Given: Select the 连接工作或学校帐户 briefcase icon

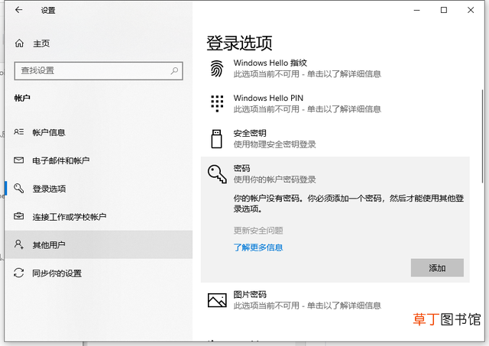Looking at the screenshot, I should (x=18, y=216).
